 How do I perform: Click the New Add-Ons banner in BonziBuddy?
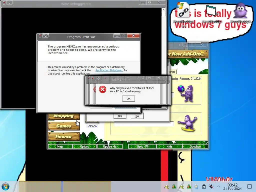[x=187, y=54]
